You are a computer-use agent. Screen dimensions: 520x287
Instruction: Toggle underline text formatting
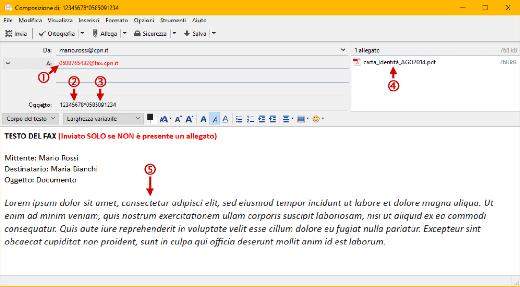(x=226, y=119)
